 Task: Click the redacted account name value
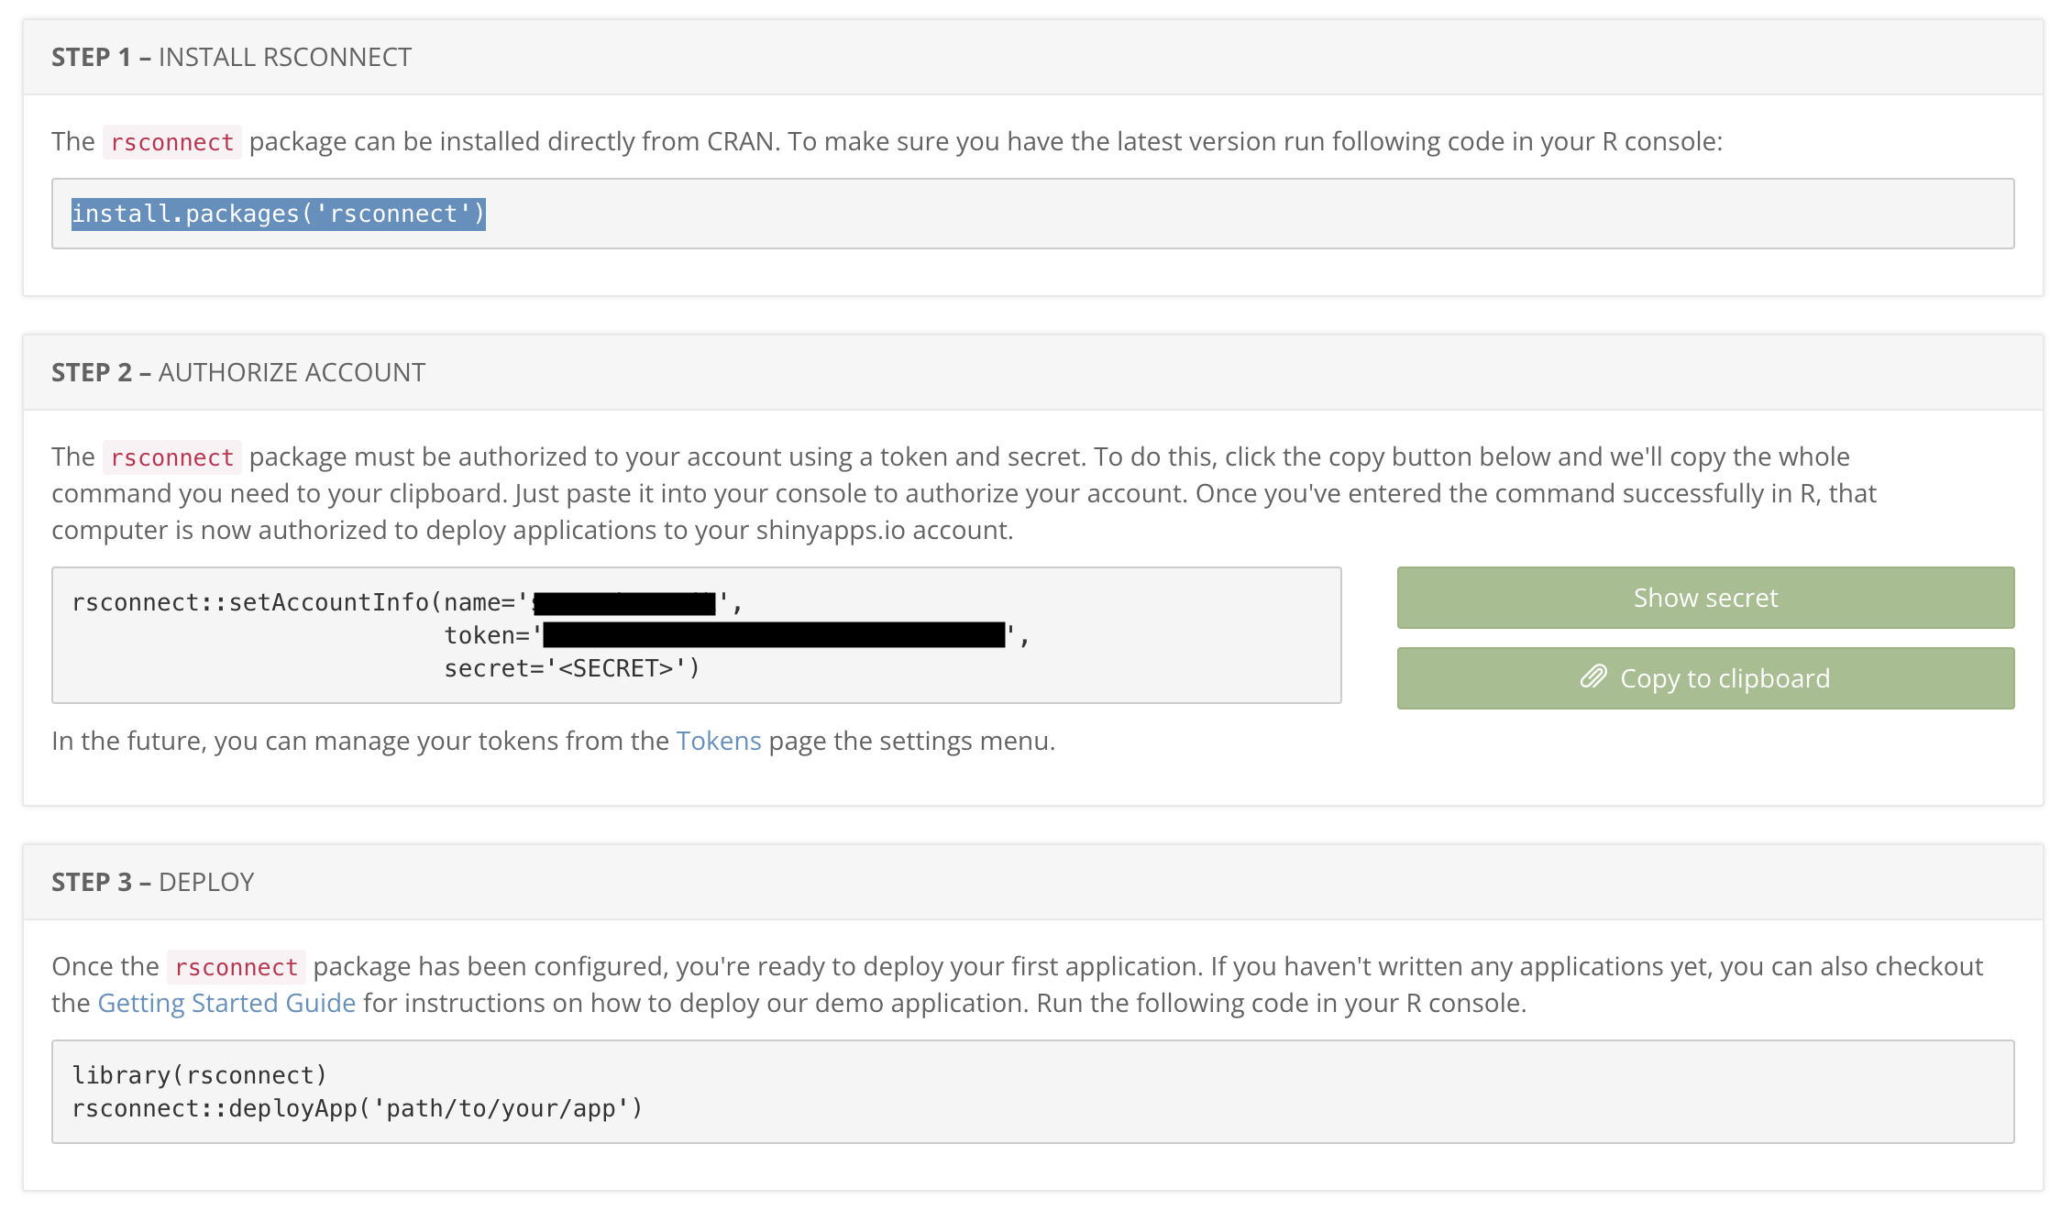(624, 603)
